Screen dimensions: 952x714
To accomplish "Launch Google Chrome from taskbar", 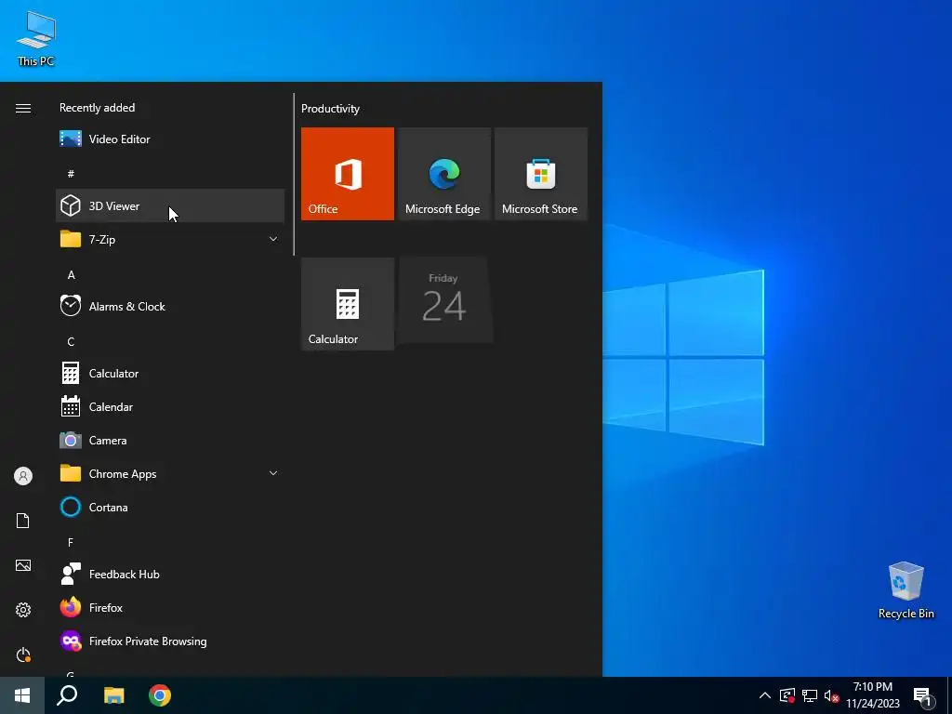I will coord(160,695).
